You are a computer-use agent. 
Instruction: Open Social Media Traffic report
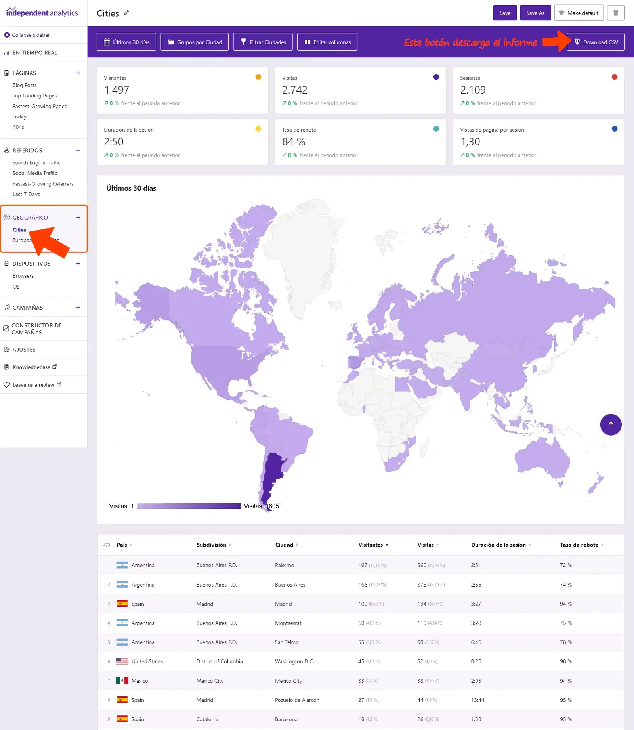(x=35, y=173)
